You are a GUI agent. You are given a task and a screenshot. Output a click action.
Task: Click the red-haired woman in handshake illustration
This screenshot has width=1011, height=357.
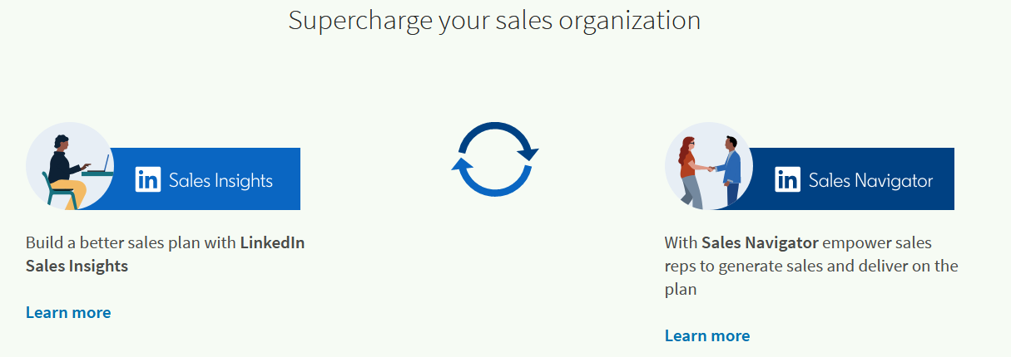[x=691, y=173]
